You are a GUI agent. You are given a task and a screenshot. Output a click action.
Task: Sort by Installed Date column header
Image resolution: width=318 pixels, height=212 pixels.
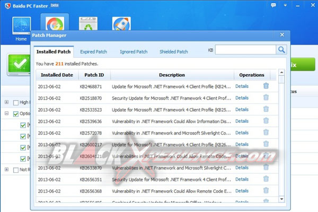pos(57,75)
